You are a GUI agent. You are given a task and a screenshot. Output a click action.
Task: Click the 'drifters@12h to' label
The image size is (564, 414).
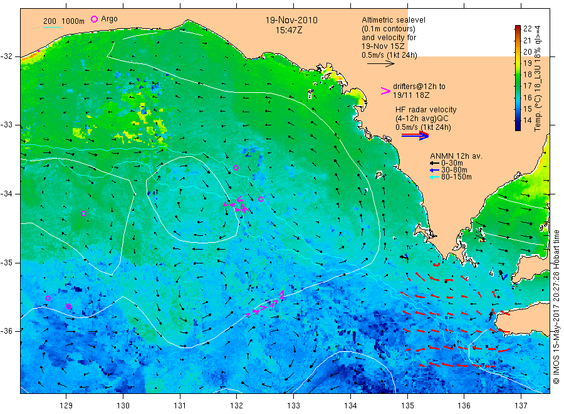(419, 87)
